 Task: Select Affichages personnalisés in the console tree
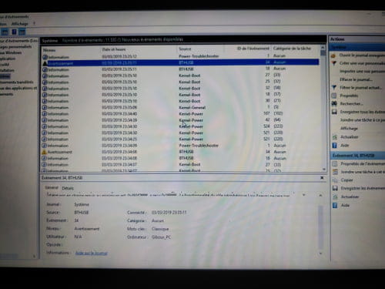click(x=16, y=47)
